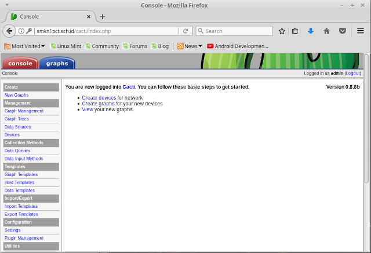Open the Firefox hamburger menu
This screenshot has height=253, width=371.
click(x=361, y=31)
